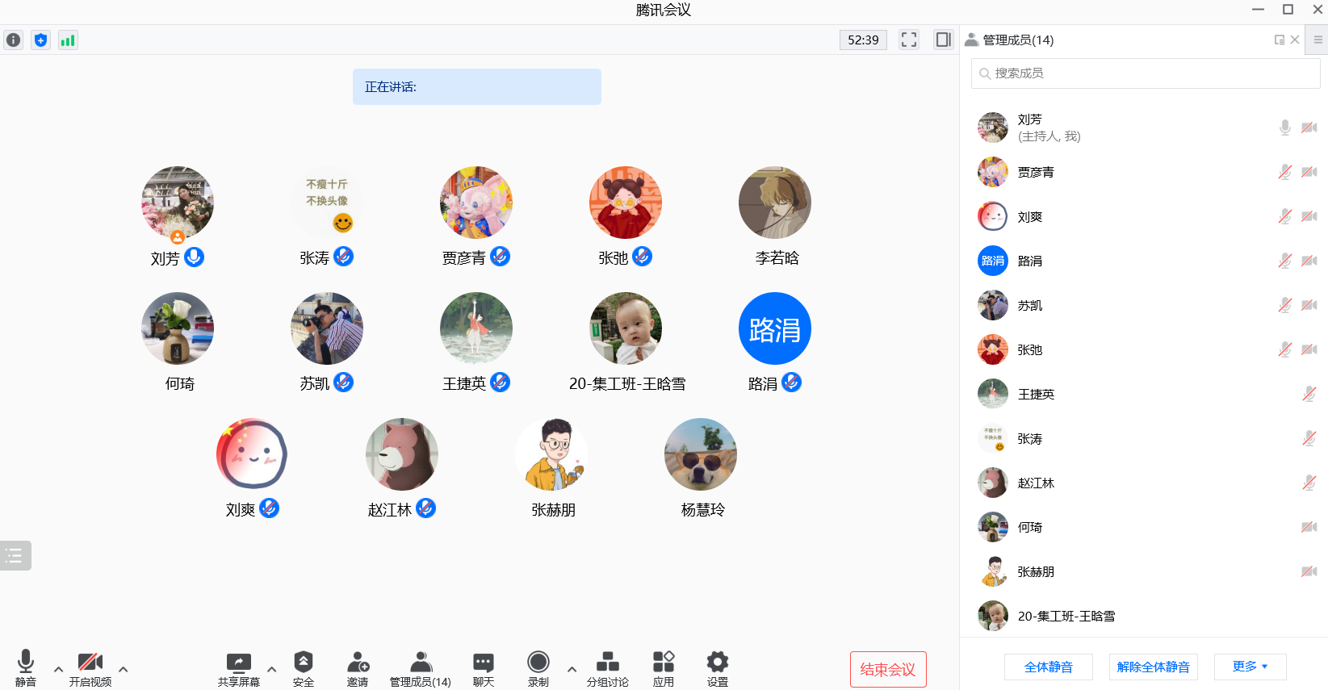Click muted mic beside 张涛 in gallery
1328x690 pixels.
coord(344,257)
